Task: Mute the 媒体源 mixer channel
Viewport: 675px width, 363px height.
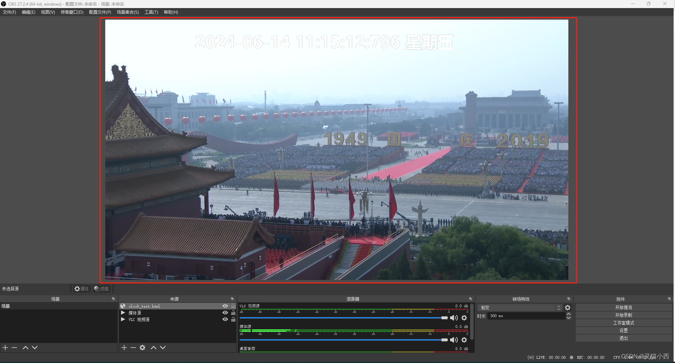Action: click(x=454, y=340)
